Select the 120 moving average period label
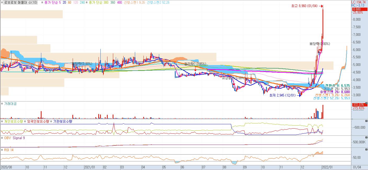 pos(76,2)
